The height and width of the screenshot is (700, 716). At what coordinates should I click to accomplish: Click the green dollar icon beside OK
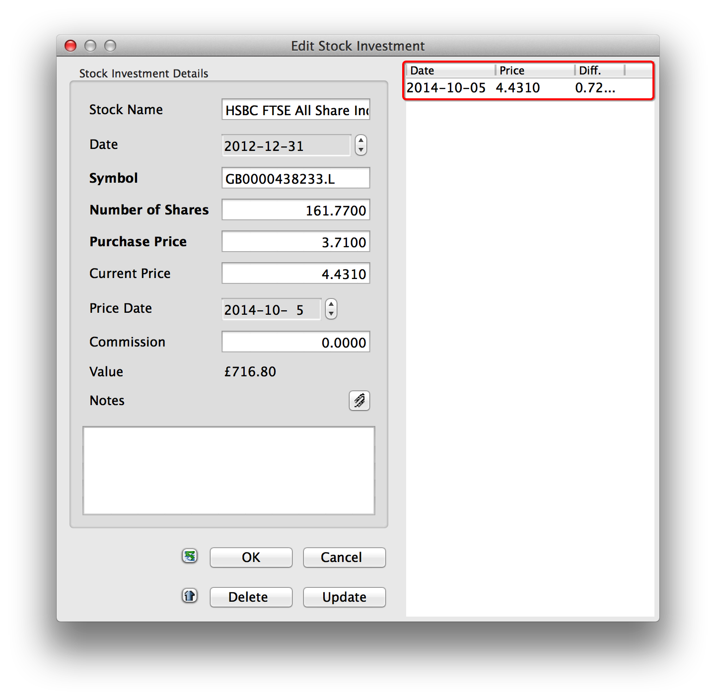190,556
